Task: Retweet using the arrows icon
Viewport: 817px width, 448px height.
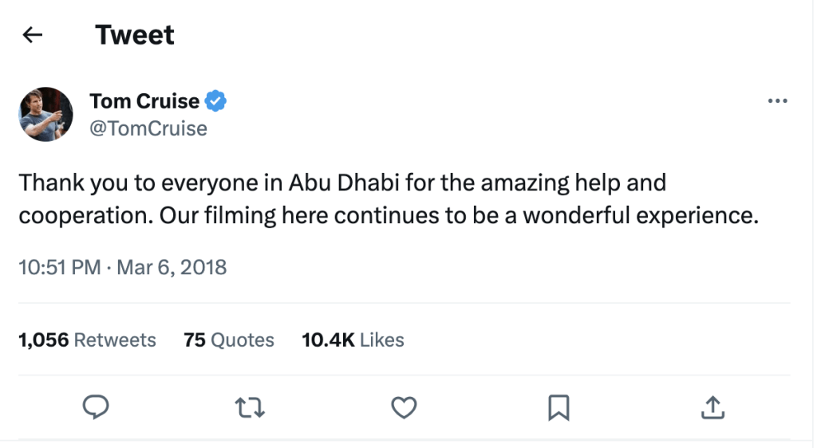Action: coord(251,408)
